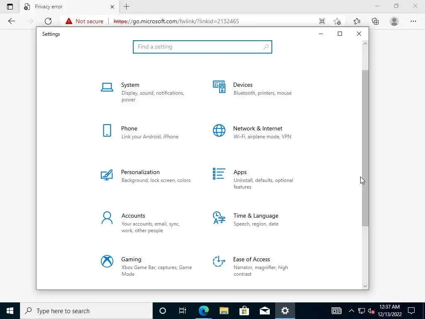425x319 pixels.
Task: Open Microsoft Store from the taskbar
Action: tap(244, 311)
